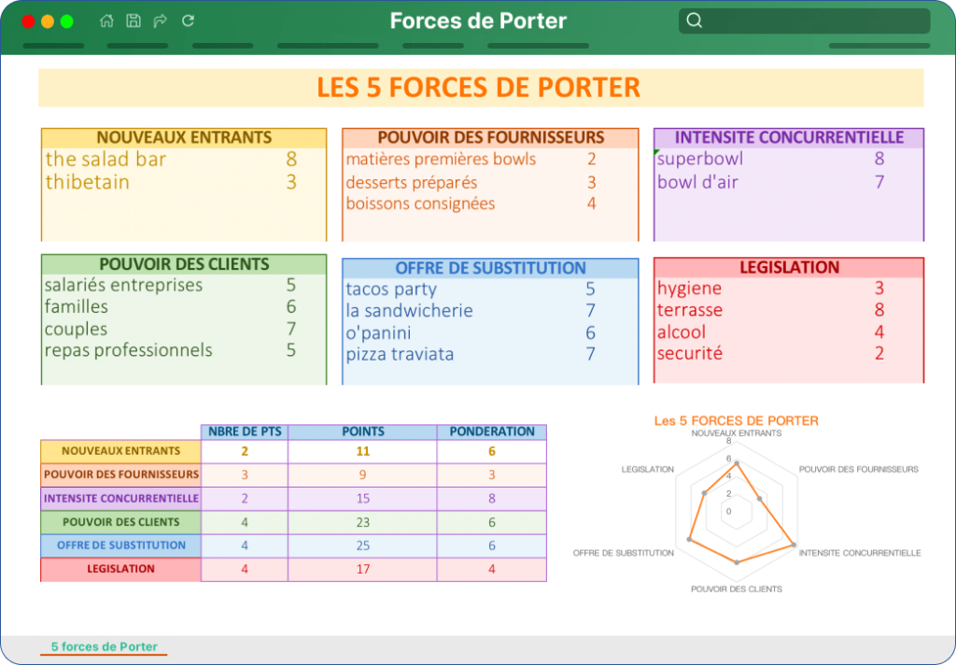Click the Home icon in title bar
Image resolution: width=956 pixels, height=665 pixels.
click(x=106, y=21)
